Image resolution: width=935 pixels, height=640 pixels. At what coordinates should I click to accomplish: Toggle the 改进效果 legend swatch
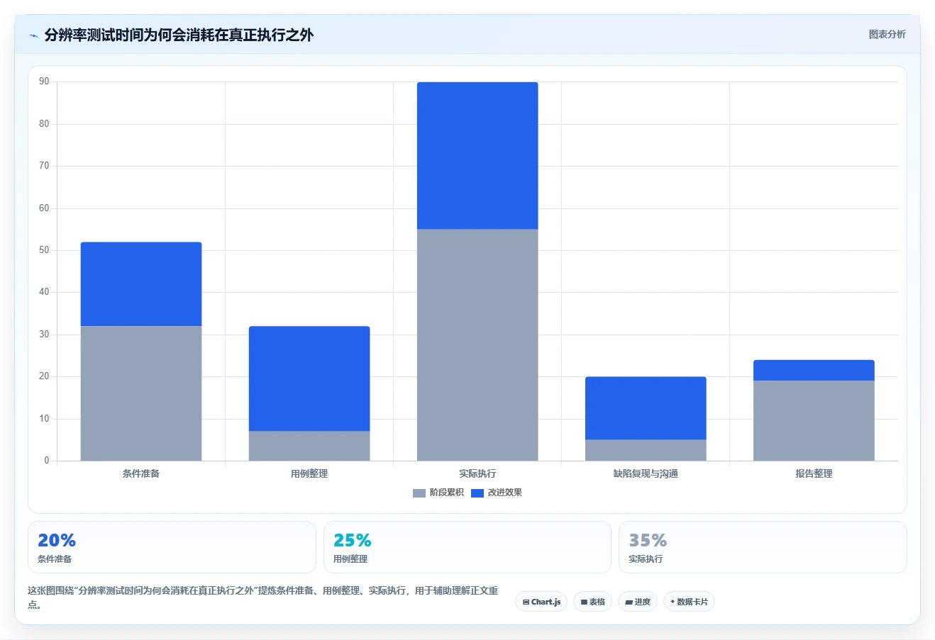pos(477,493)
